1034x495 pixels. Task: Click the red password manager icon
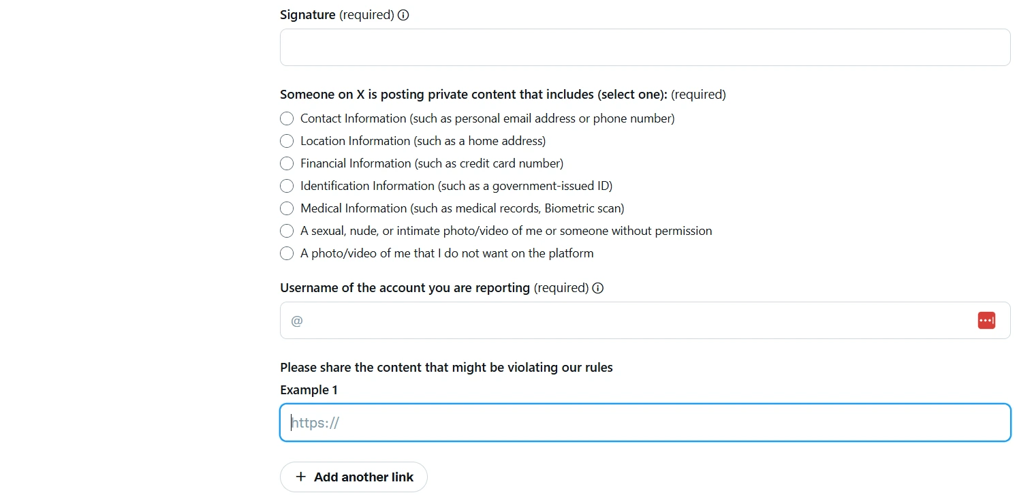pos(986,320)
